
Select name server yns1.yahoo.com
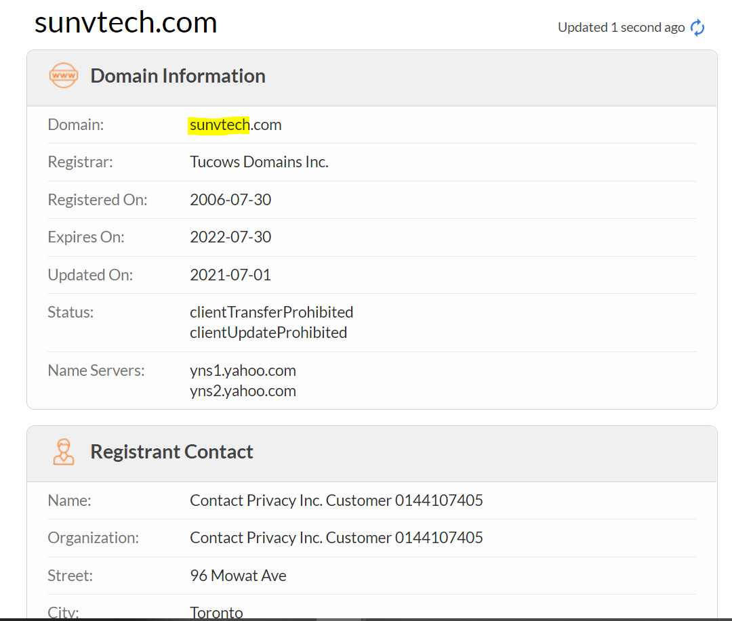(x=243, y=370)
